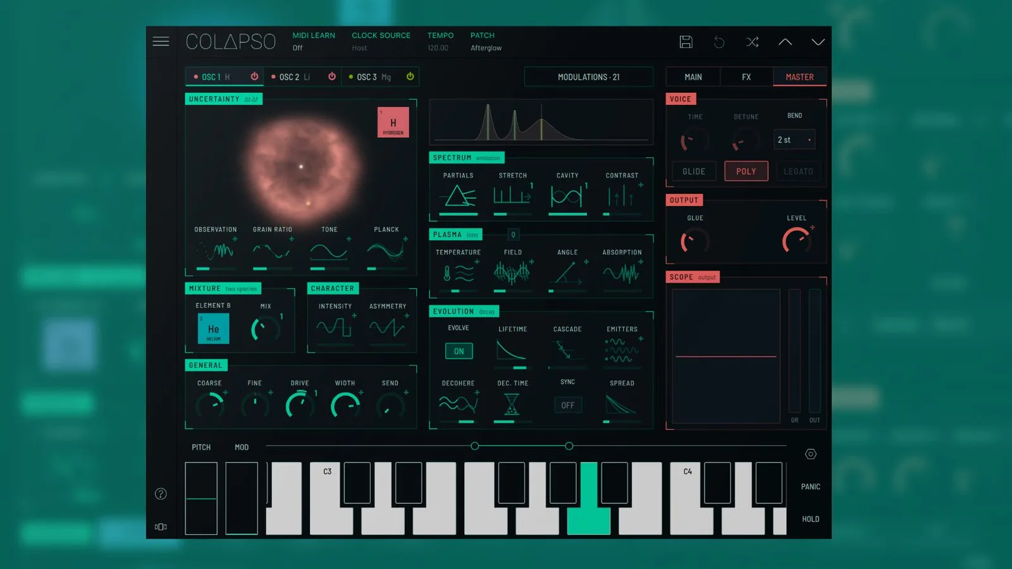1012x569 pixels.
Task: Click the Observation waveform icon
Action: pos(216,251)
